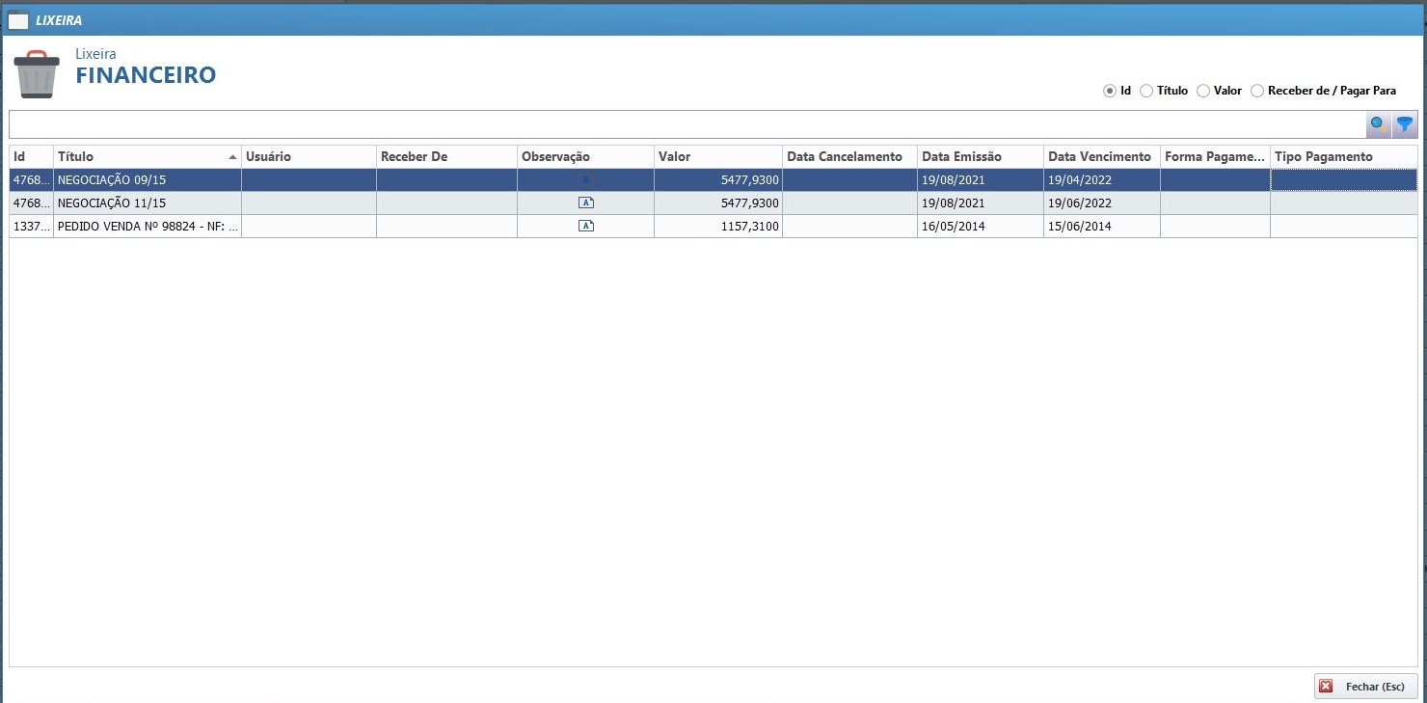Click the trash can Lixeira icon
The width and height of the screenshot is (1427, 703).
37,74
